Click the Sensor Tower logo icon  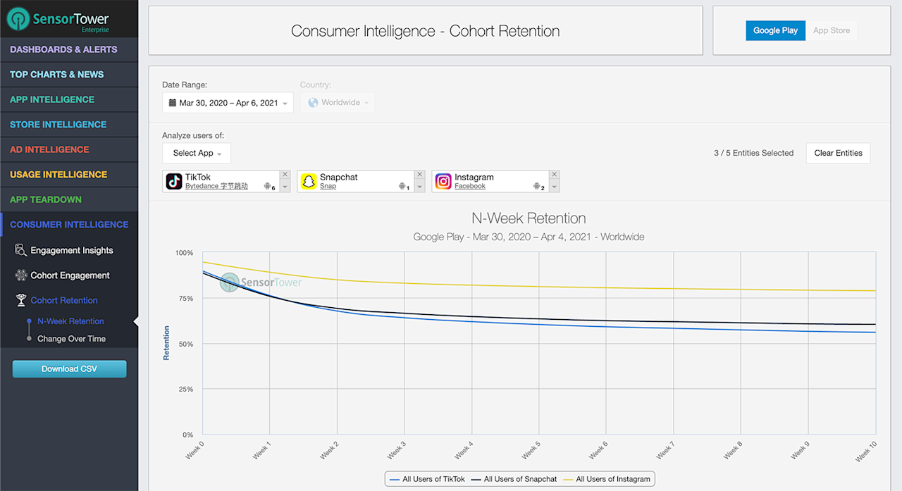18,19
